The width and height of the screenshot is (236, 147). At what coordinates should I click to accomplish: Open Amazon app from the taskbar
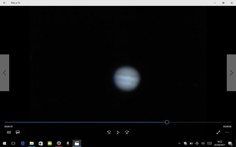coord(68,143)
